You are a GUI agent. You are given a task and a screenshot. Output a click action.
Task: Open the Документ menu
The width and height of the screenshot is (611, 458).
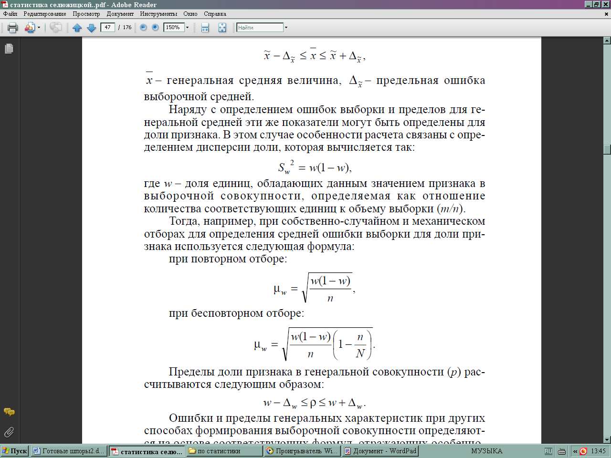120,14
